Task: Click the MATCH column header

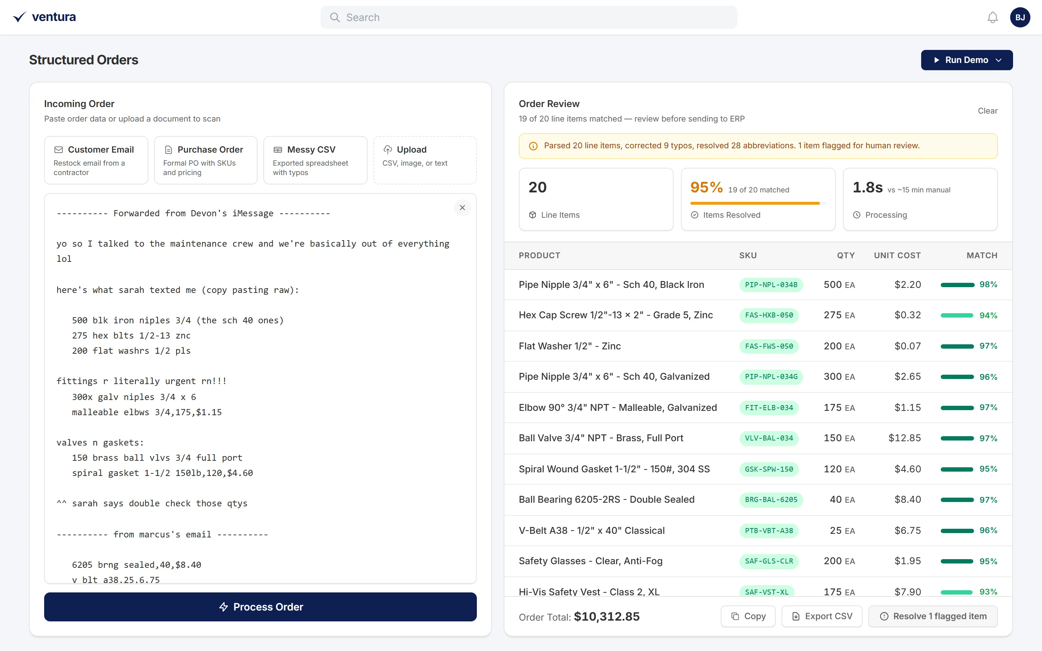Action: coord(982,255)
